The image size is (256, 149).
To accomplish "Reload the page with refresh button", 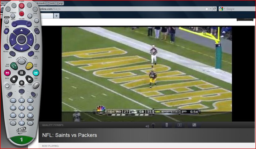I will coord(215,9).
